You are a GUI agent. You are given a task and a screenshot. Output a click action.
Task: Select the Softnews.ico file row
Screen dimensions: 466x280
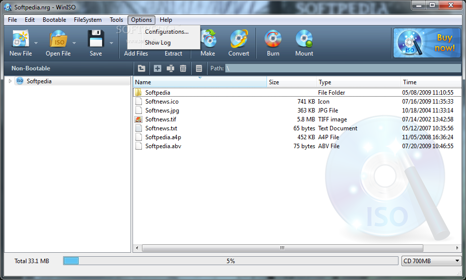(x=297, y=101)
